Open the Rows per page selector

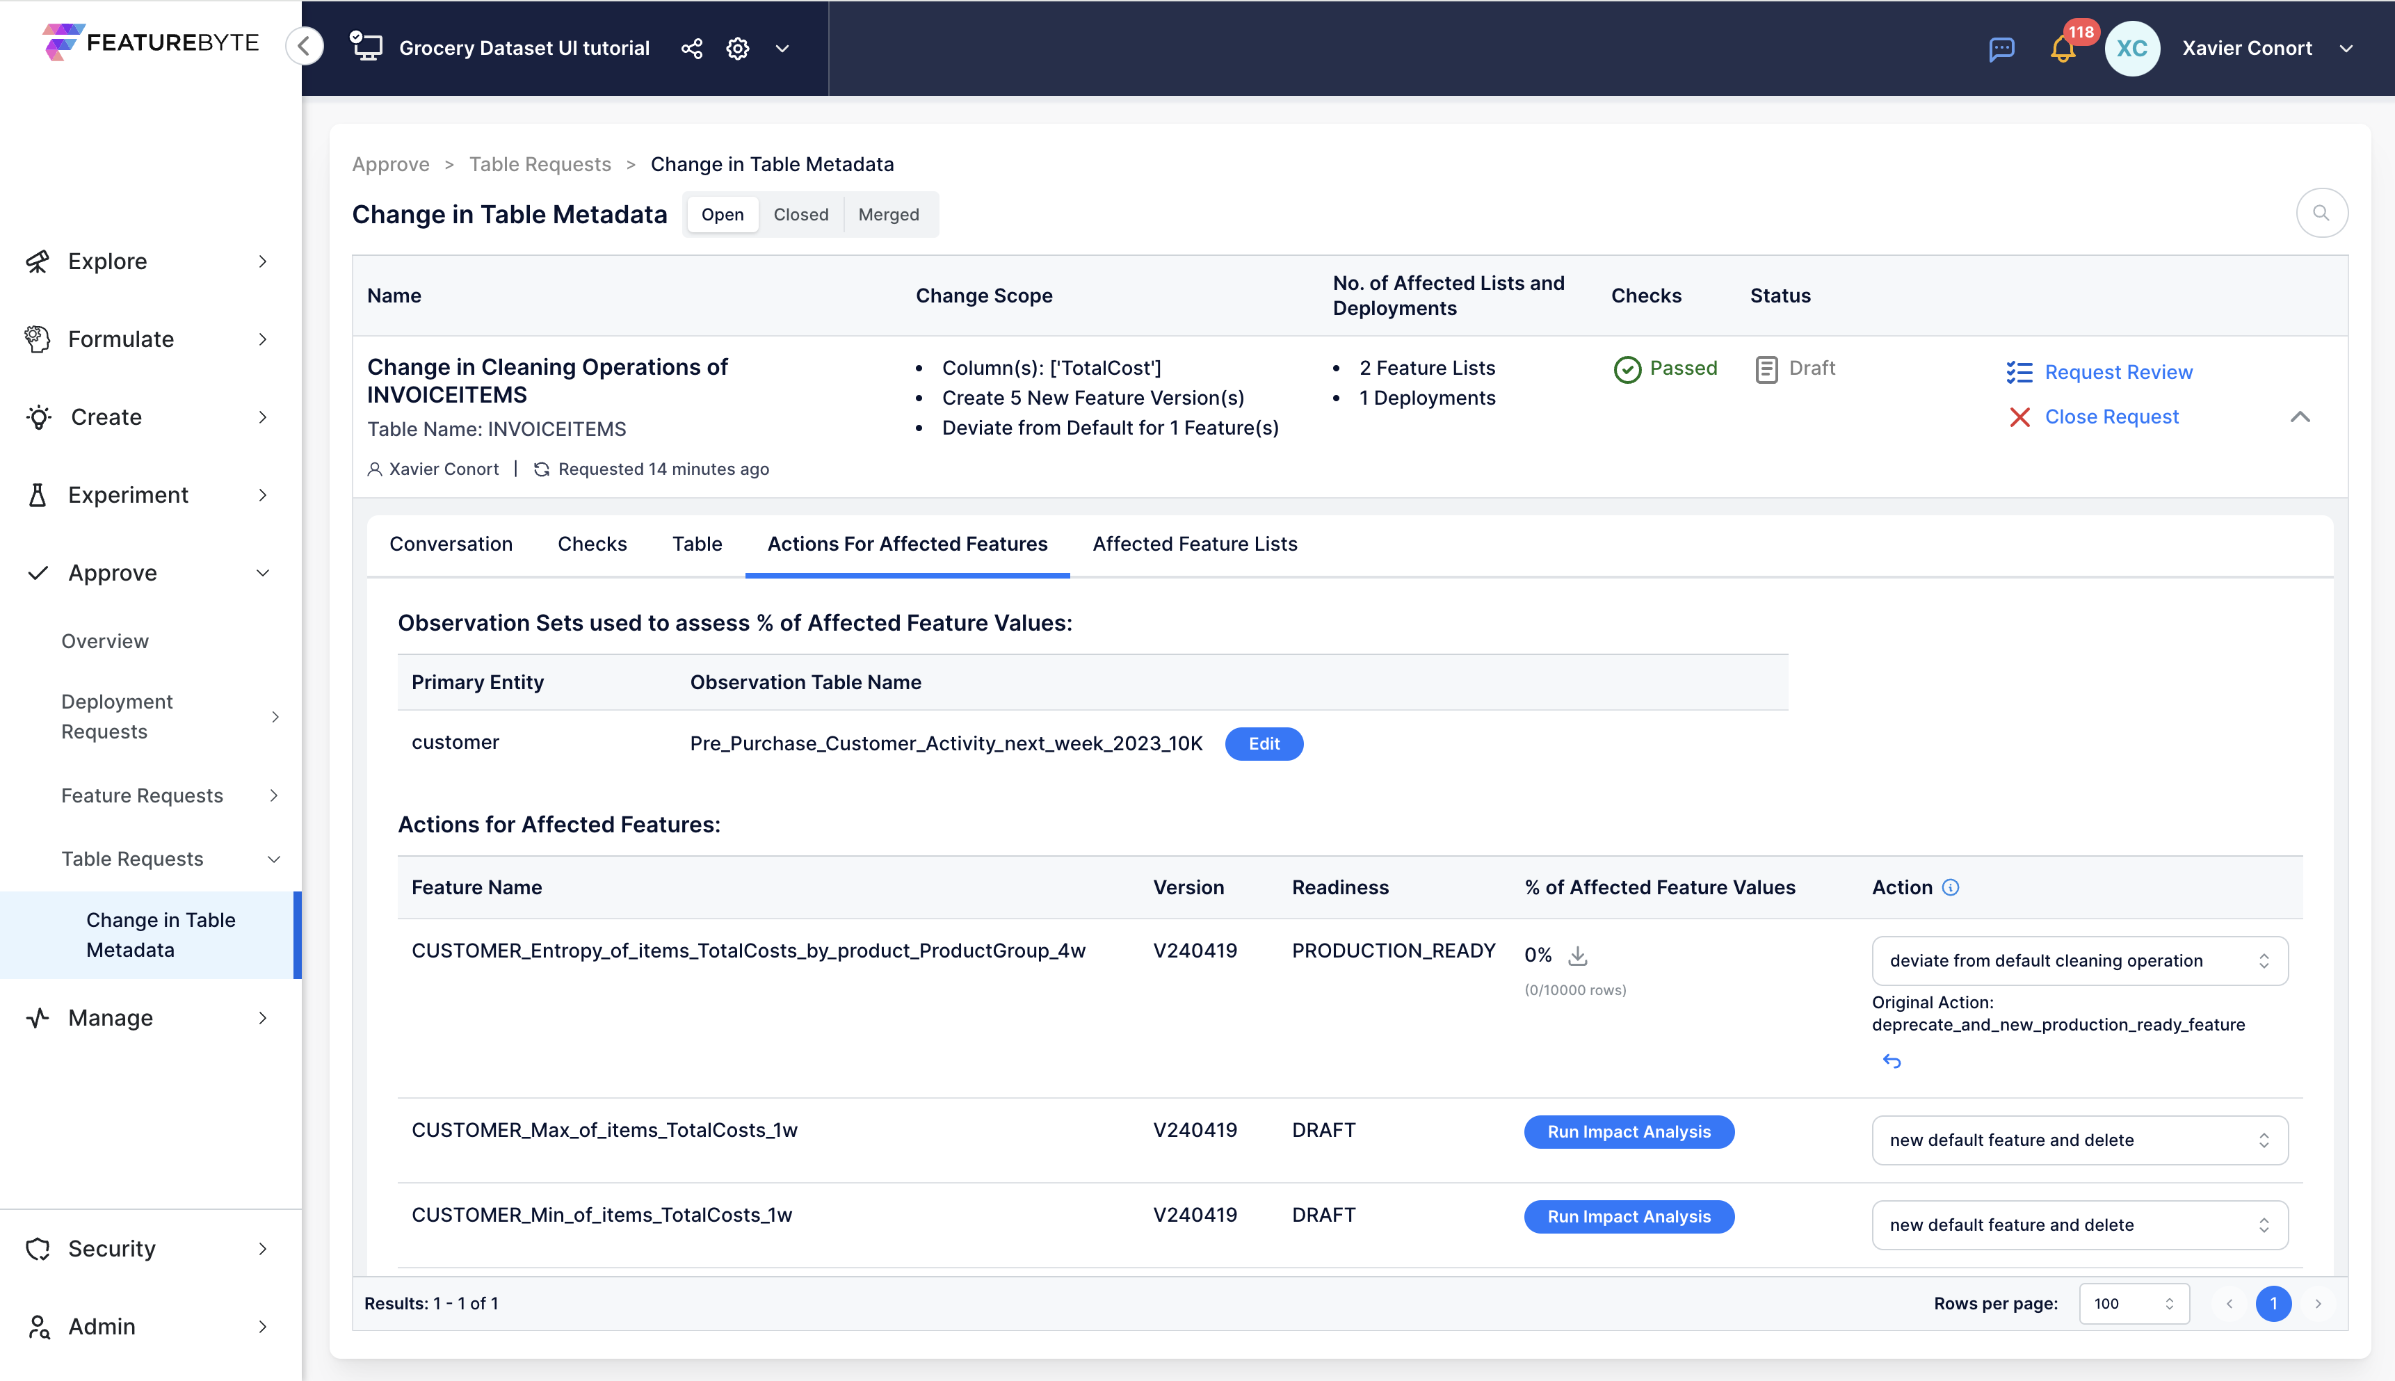click(x=2134, y=1303)
